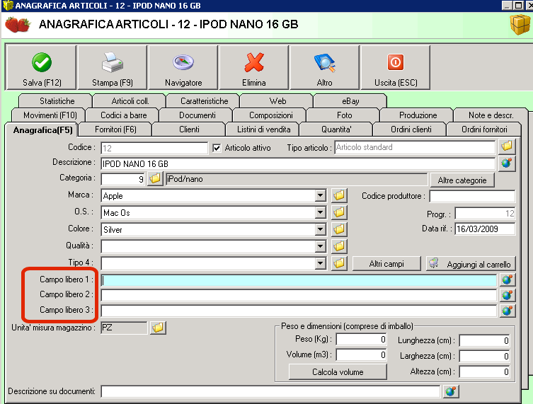
Task: Click the Salva (F12) green checkmark button
Action: (x=42, y=68)
